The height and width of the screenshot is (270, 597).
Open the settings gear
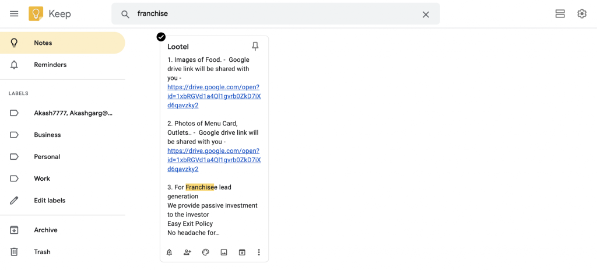click(582, 14)
